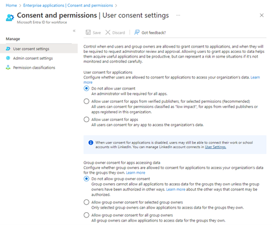Open Admin consent settings menu item

33,58
